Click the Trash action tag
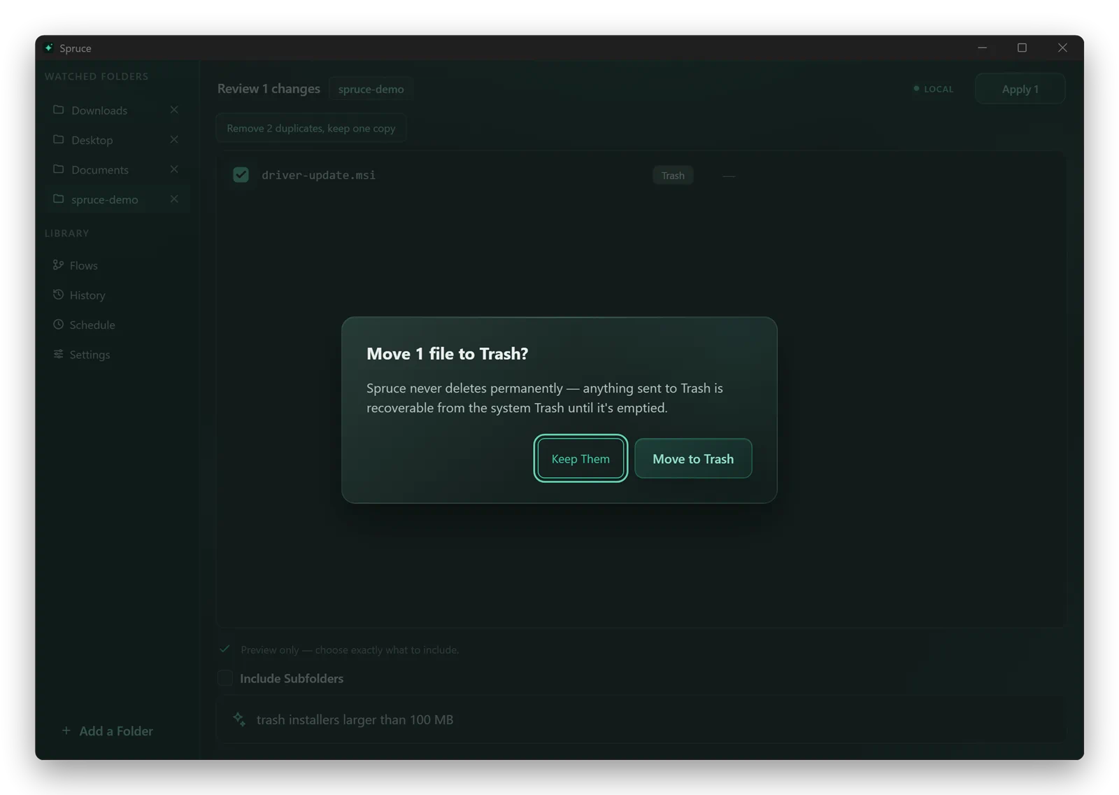1119x795 pixels. click(x=673, y=175)
